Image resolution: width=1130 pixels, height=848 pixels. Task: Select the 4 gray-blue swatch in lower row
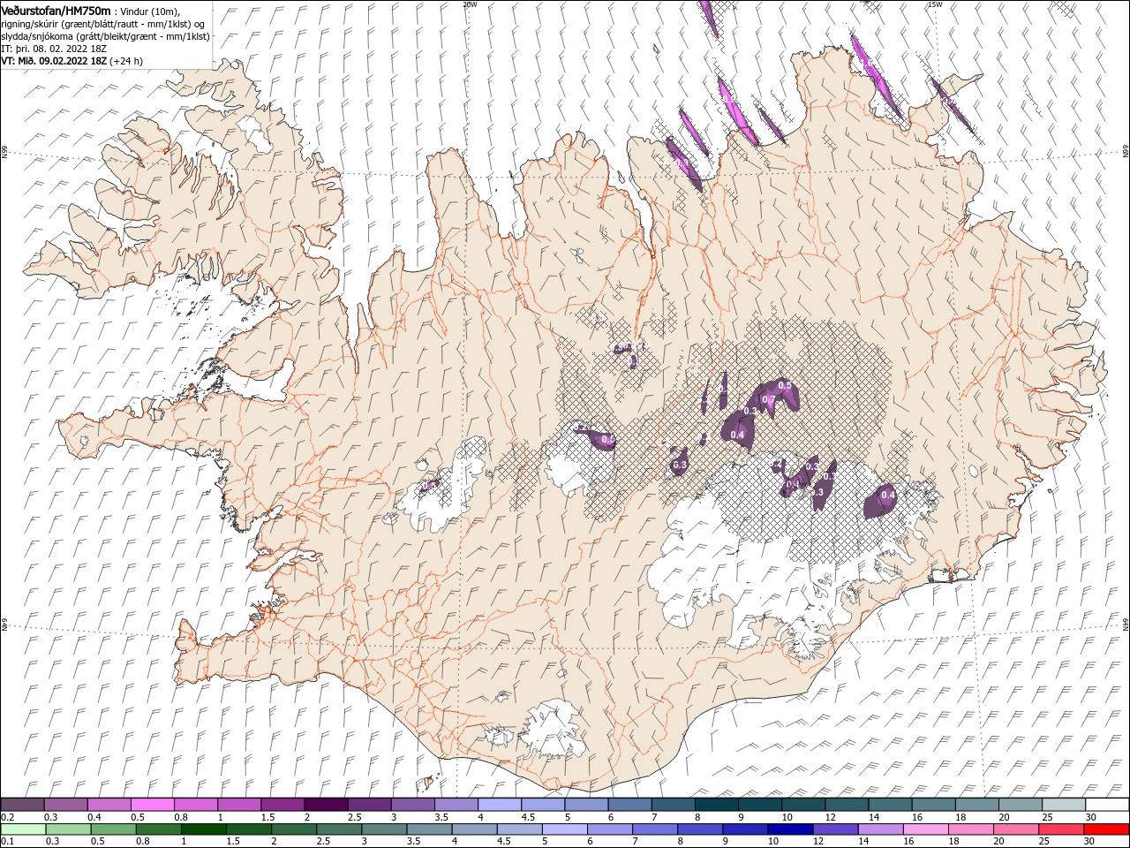474,829
